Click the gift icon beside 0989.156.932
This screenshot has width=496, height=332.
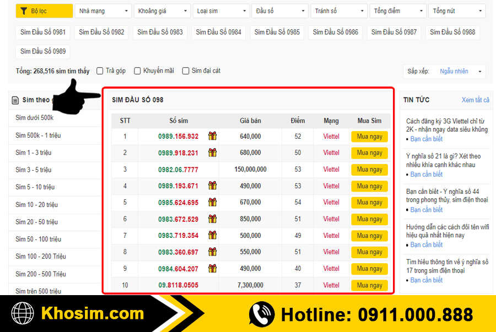[x=212, y=136]
